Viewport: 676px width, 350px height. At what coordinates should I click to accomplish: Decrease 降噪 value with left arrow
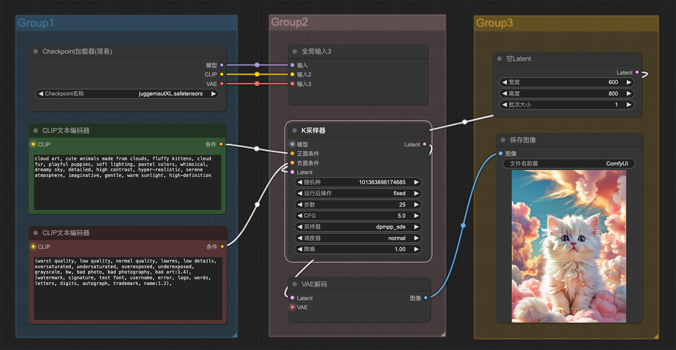click(300, 249)
